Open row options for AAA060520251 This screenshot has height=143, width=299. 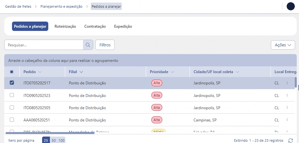pyautogui.click(x=287, y=120)
